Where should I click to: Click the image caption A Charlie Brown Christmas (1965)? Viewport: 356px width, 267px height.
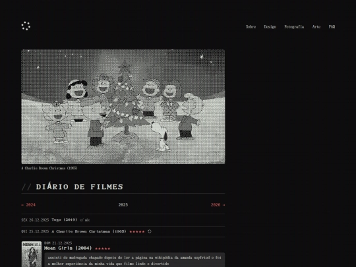click(x=49, y=168)
